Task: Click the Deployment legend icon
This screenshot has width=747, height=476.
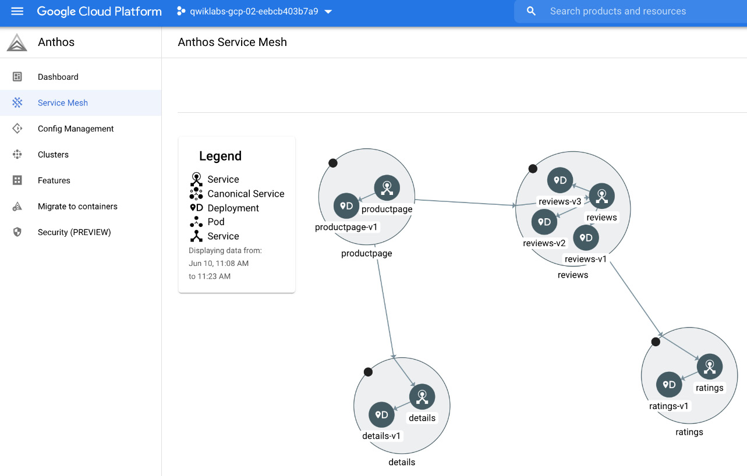Action: (196, 208)
